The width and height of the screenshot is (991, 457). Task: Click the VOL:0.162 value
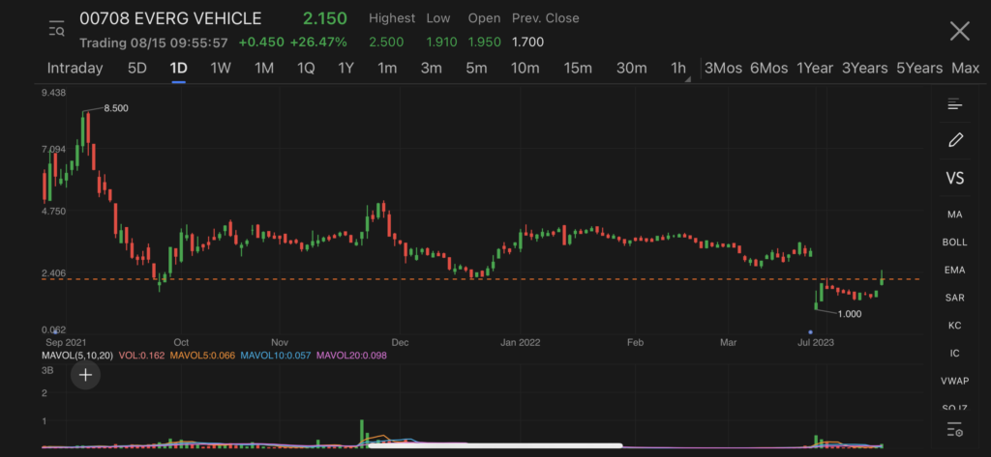141,356
